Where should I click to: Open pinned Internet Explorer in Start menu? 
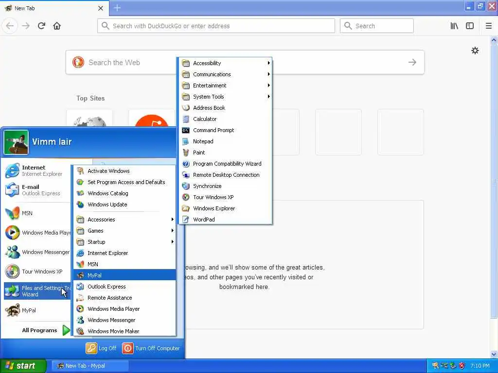37,170
